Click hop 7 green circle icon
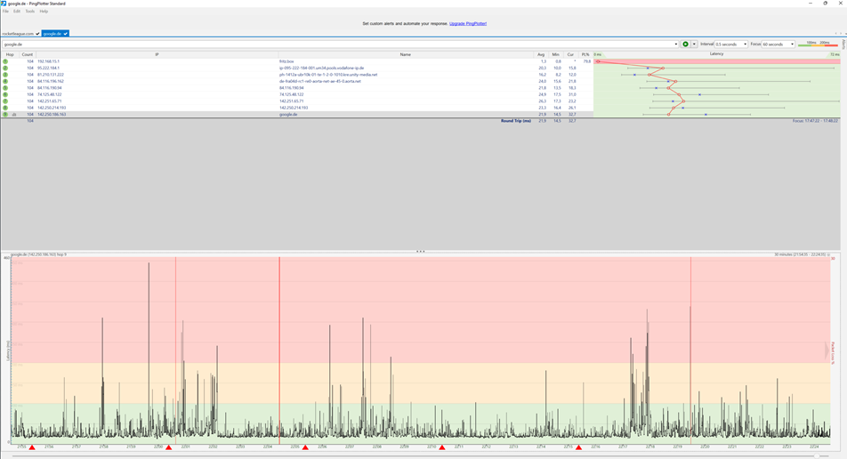 [5, 101]
